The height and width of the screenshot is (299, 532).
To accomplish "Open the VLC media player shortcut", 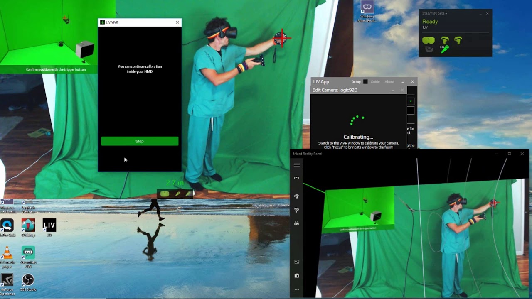I will pyautogui.click(x=7, y=257).
